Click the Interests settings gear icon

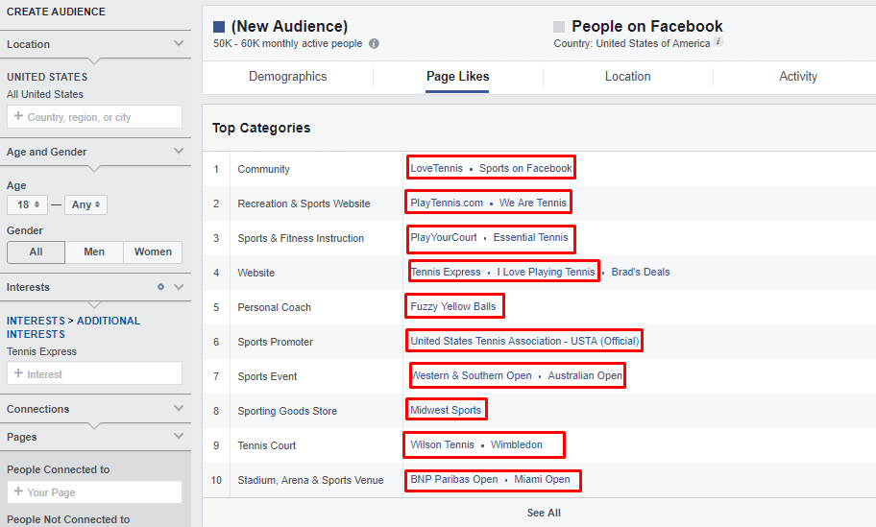(161, 287)
